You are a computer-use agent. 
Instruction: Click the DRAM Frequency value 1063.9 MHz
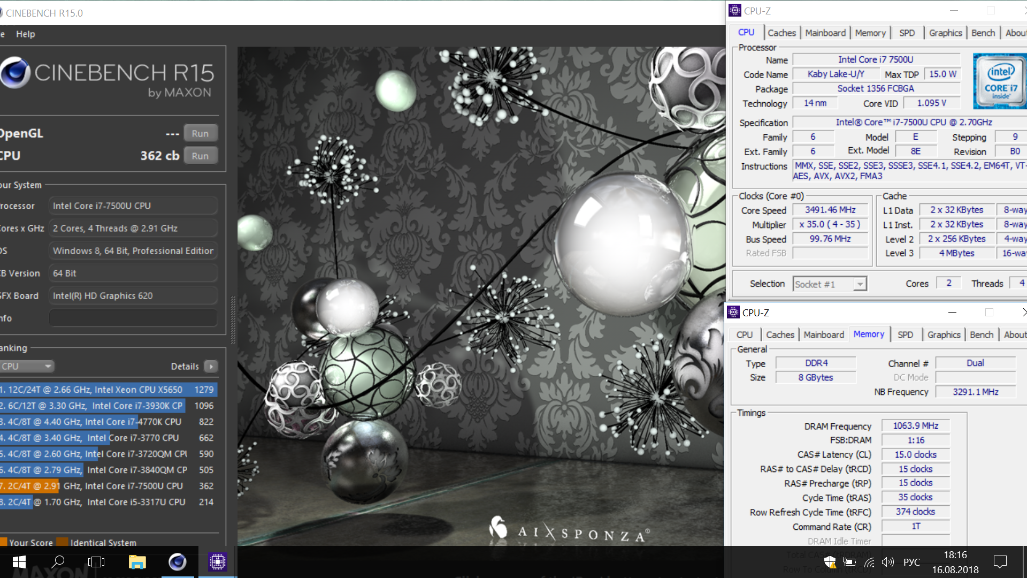(915, 425)
